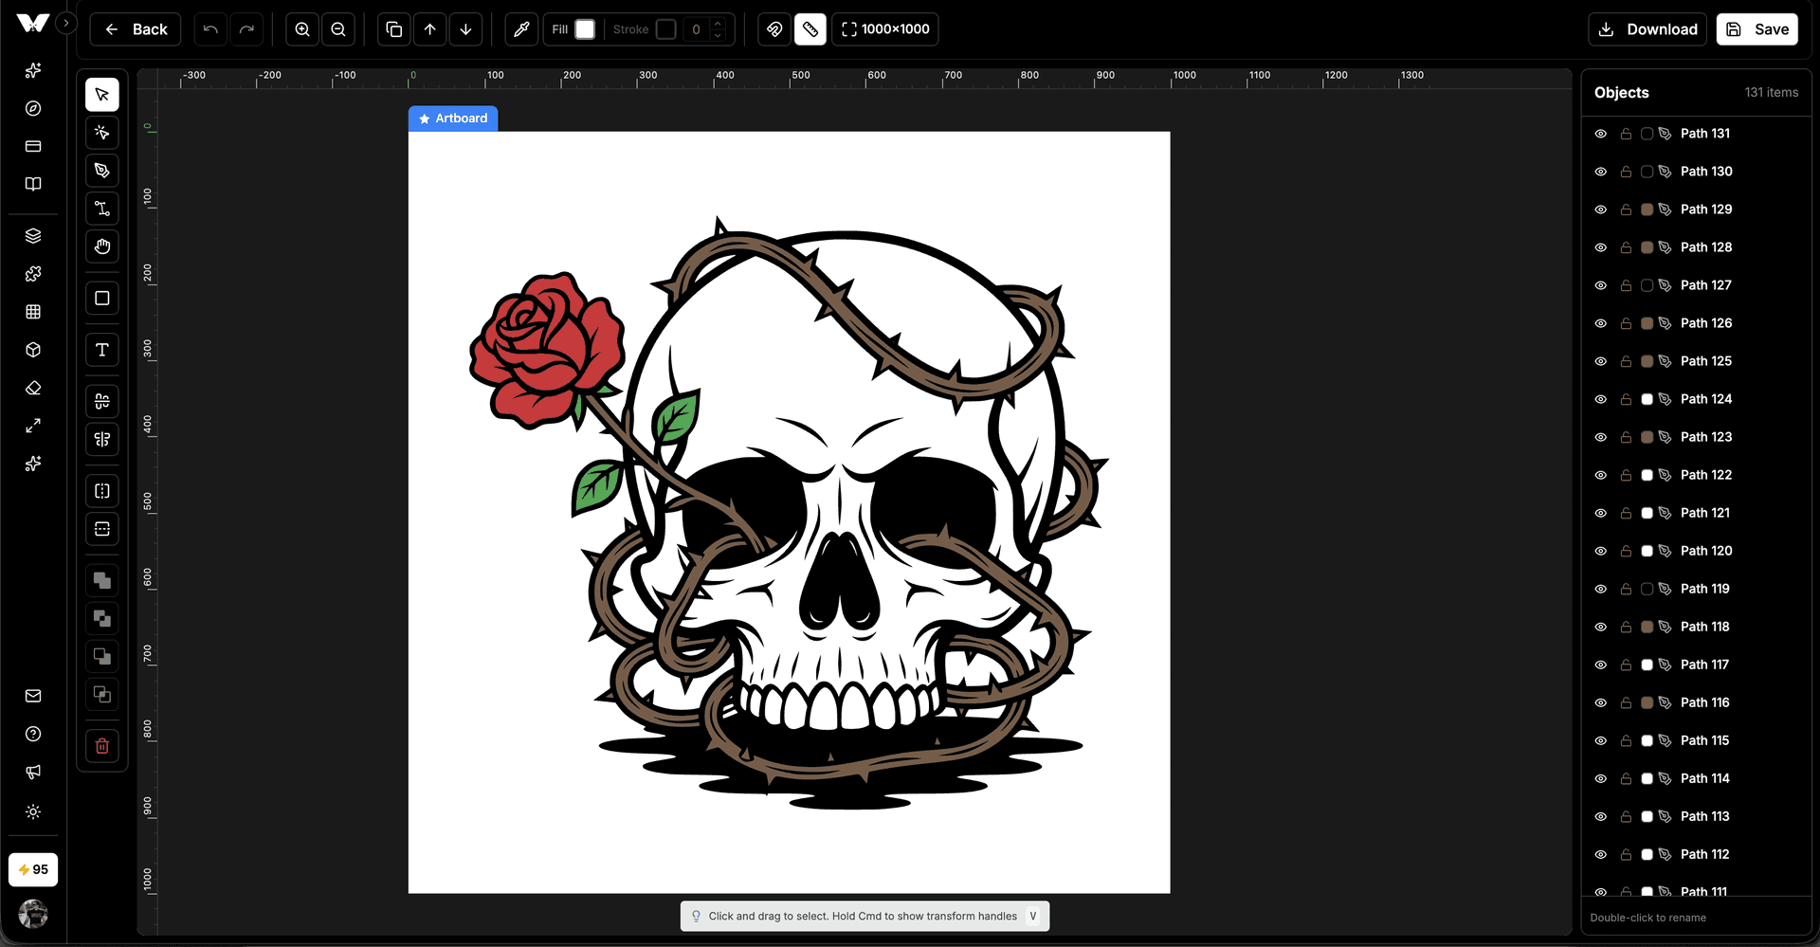Click the undo arrow
Viewport: 1820px width, 947px height.
tap(210, 29)
